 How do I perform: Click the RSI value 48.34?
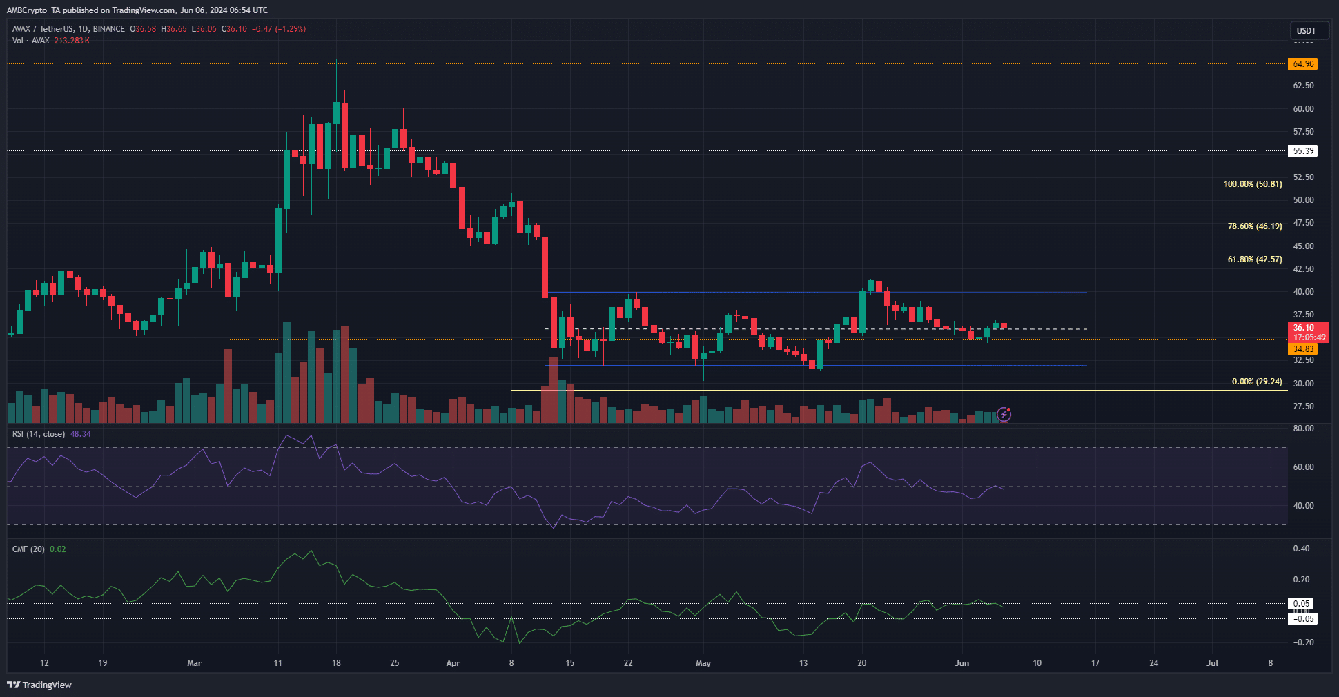pyautogui.click(x=80, y=434)
